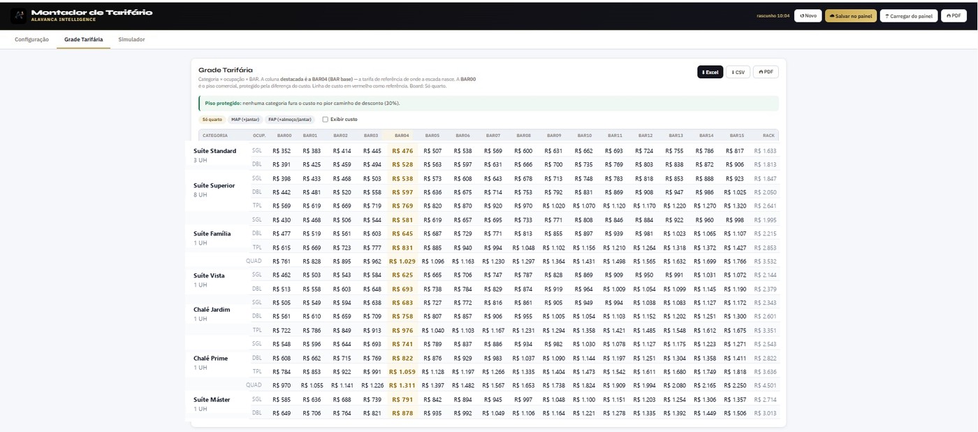Viewport: 978px width, 432px height.
Task: Click highlighted R$ 693 in Suíte Vista DBL
Action: 402,289
